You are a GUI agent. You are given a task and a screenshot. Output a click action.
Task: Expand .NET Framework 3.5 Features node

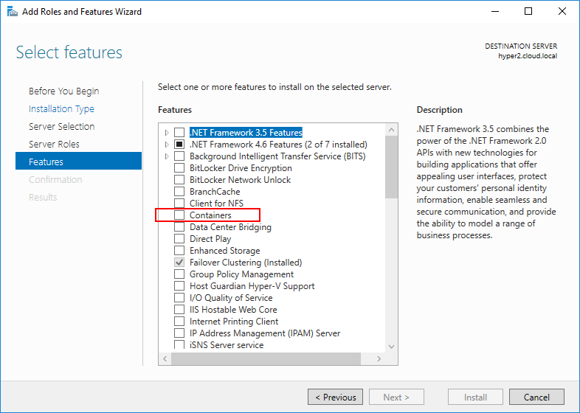coord(168,133)
